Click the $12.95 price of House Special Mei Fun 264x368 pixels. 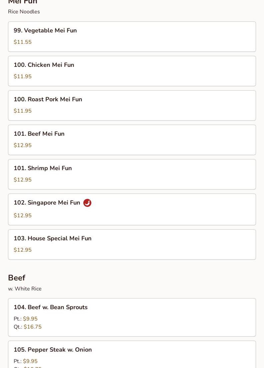pos(23,250)
